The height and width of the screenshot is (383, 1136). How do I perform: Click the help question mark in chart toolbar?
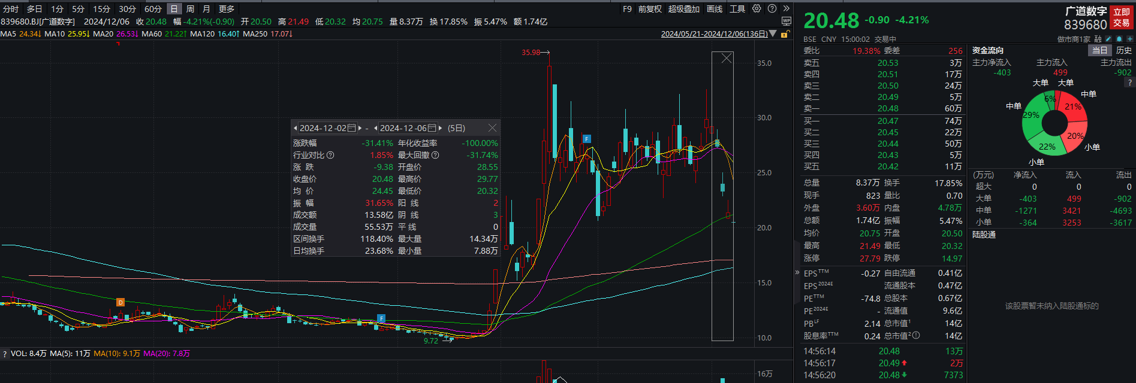[x=772, y=9]
